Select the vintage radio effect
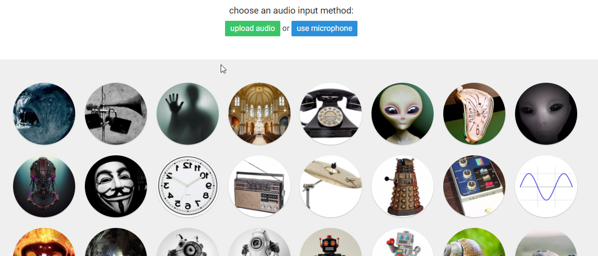This screenshot has height=256, width=598. point(259,186)
